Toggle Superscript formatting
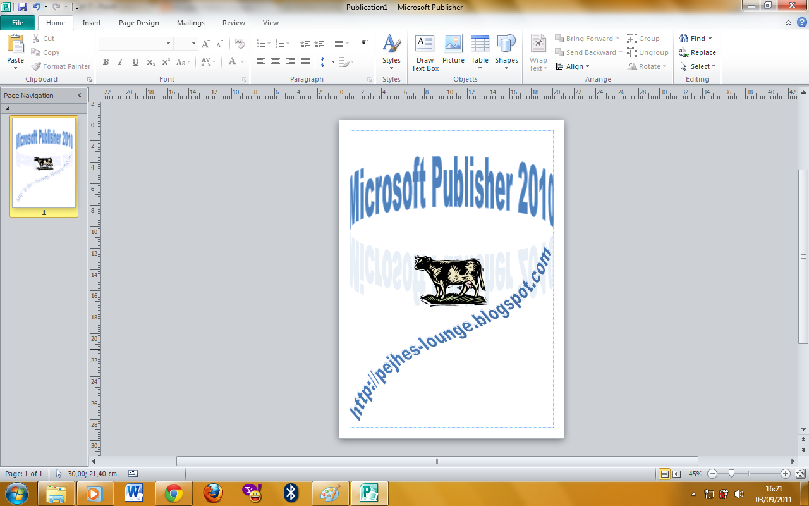The width and height of the screenshot is (809, 506). click(166, 62)
